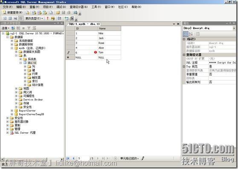
Task: Click the Save All icon
Action: point(69,13)
